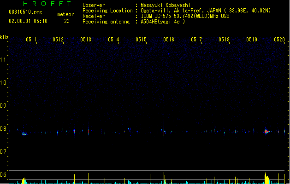The height and width of the screenshot is (184, 290).
Task: Click the meteor echo blob just before 0511
Action: 24,133
